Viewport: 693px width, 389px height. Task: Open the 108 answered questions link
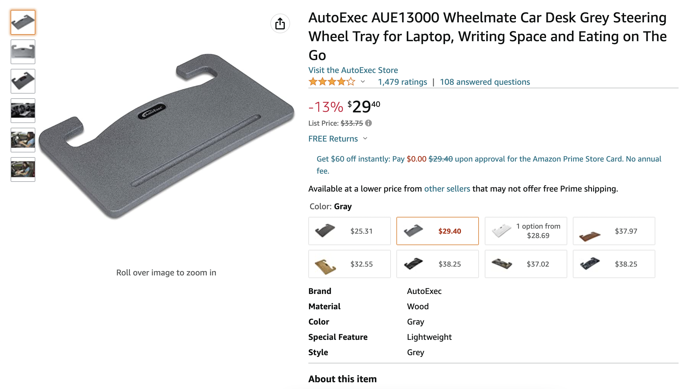pos(485,82)
